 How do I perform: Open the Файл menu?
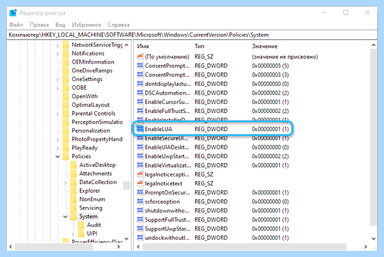(x=16, y=25)
